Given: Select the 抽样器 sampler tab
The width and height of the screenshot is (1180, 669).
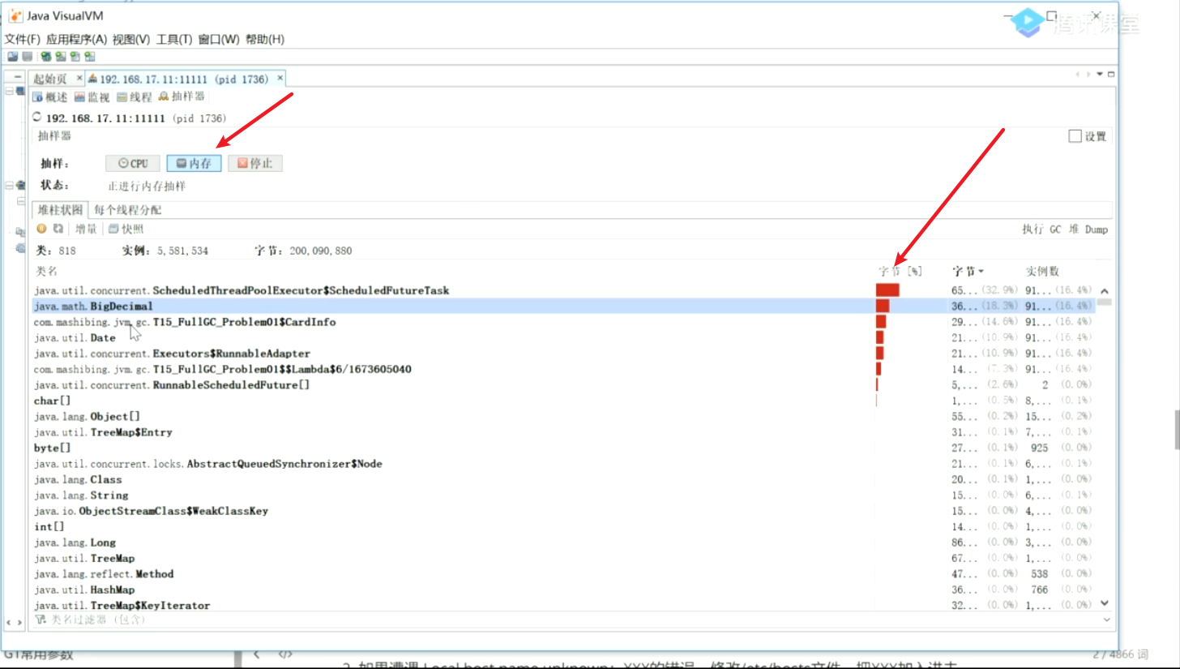Looking at the screenshot, I should [182, 96].
